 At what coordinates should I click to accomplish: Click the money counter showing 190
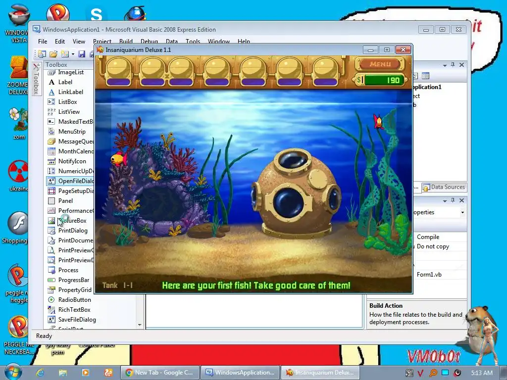tap(380, 80)
